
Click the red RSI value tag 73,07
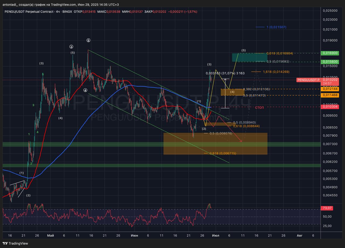click(x=327, y=208)
